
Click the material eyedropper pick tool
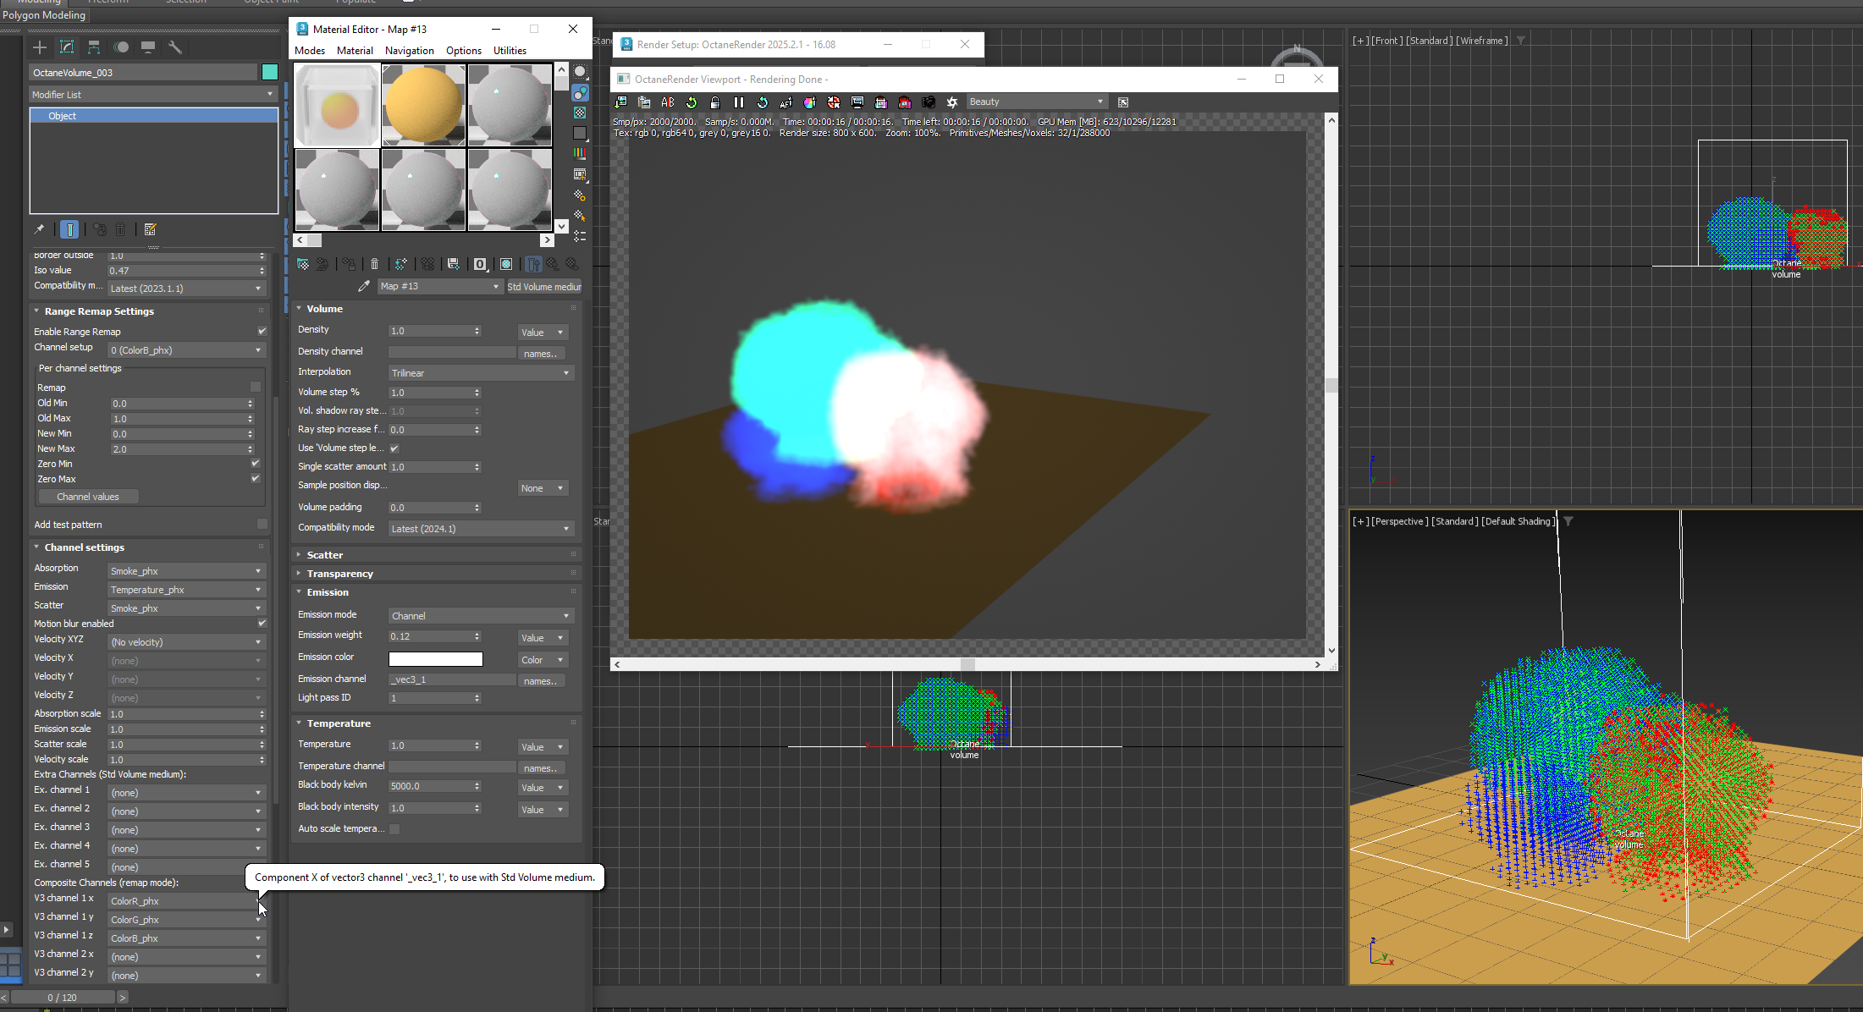coord(364,286)
